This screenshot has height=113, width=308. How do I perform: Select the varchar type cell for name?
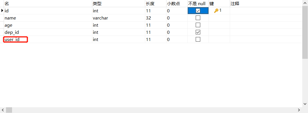pos(119,18)
